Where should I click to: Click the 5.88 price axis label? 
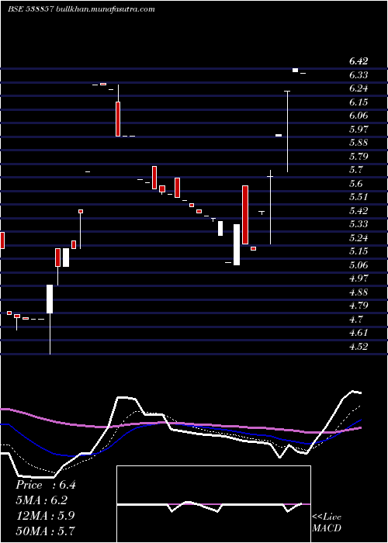[359, 143]
